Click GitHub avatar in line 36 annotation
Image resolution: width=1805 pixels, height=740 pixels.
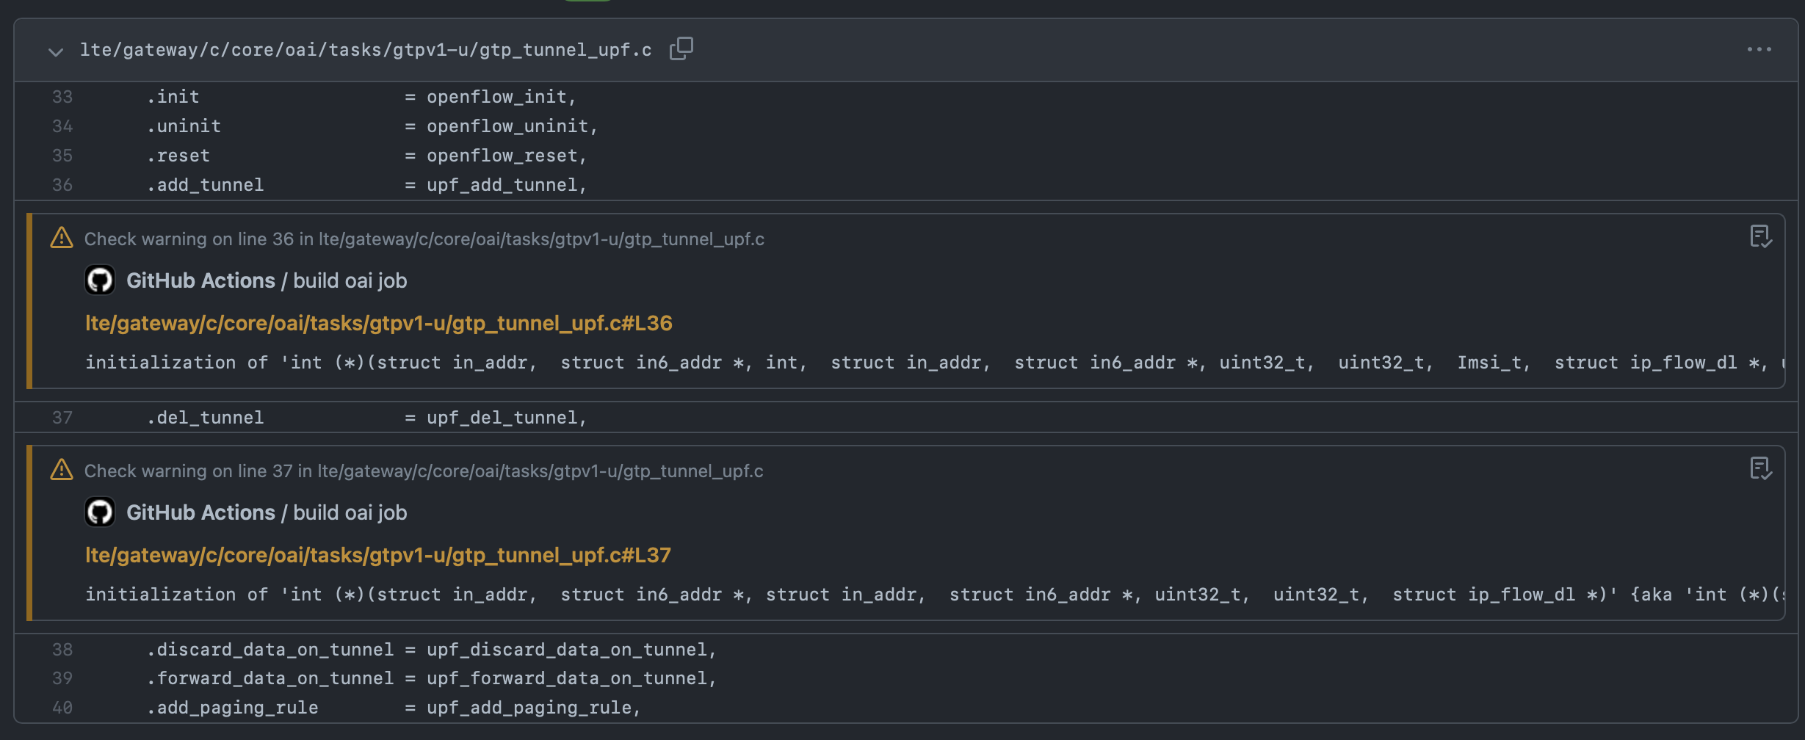[x=100, y=280]
